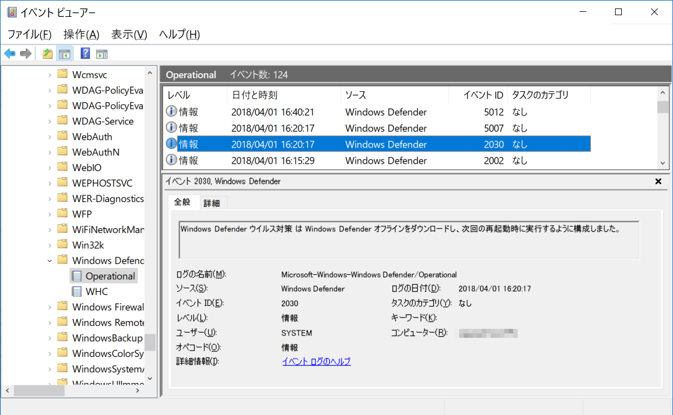
Task: Click the Operational log icon in tree
Action: [x=77, y=276]
